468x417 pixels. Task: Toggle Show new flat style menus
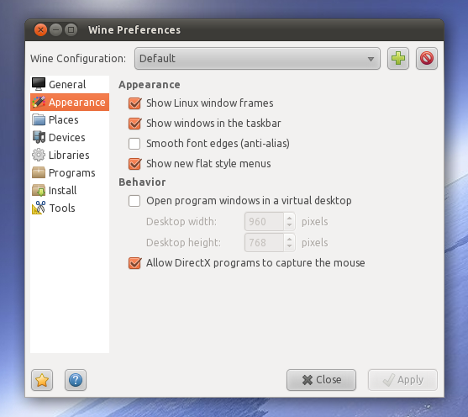134,164
